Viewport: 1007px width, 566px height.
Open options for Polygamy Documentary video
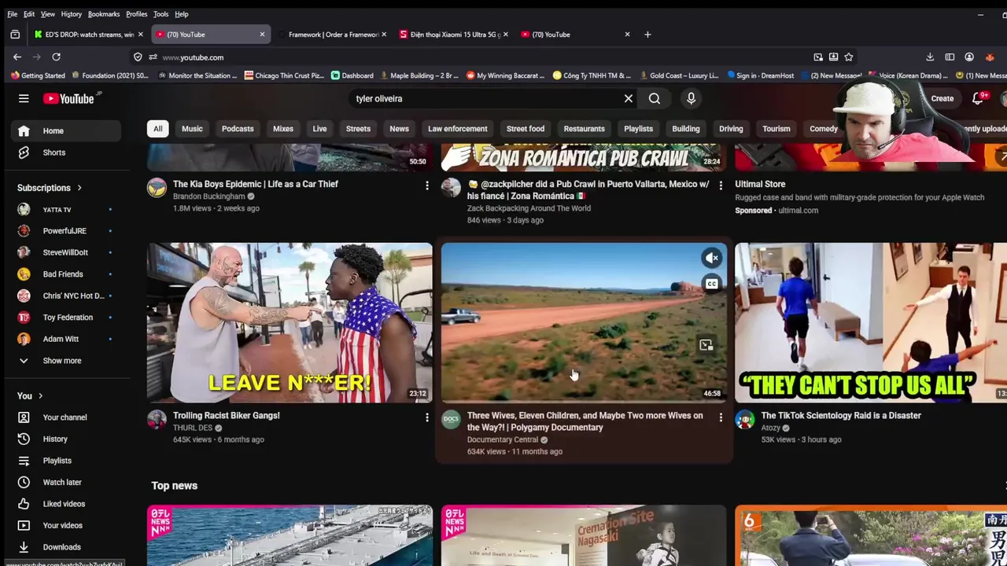tap(721, 417)
